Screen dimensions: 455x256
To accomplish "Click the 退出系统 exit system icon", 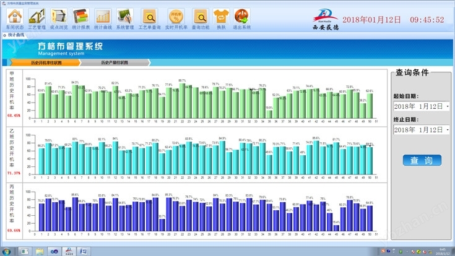I will pyautogui.click(x=242, y=17).
